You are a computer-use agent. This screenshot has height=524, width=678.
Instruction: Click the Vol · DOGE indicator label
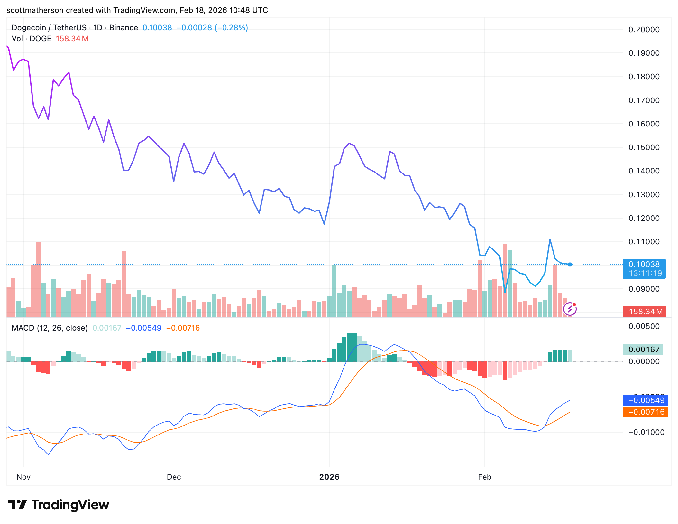point(32,39)
